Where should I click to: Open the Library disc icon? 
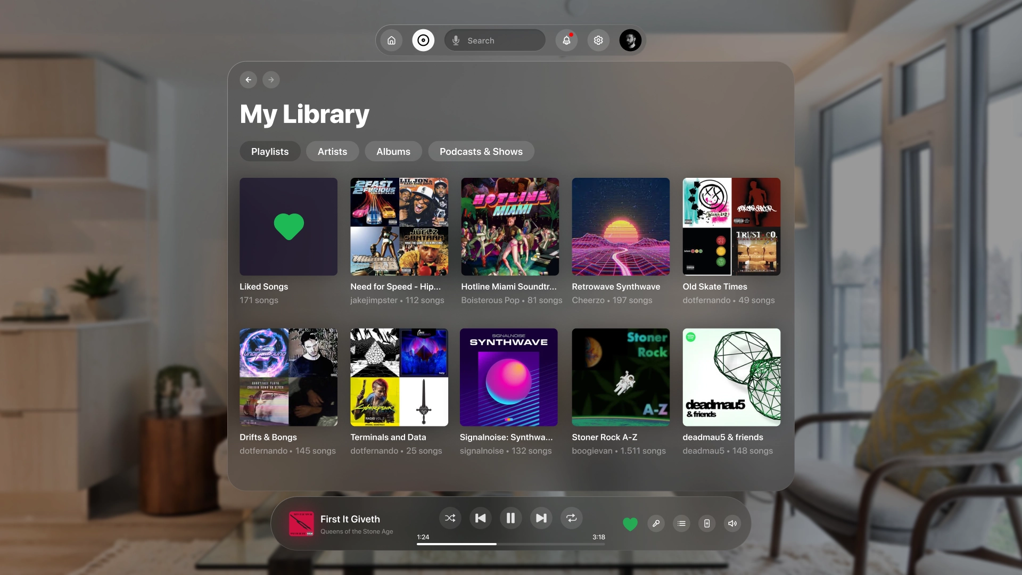pyautogui.click(x=423, y=40)
